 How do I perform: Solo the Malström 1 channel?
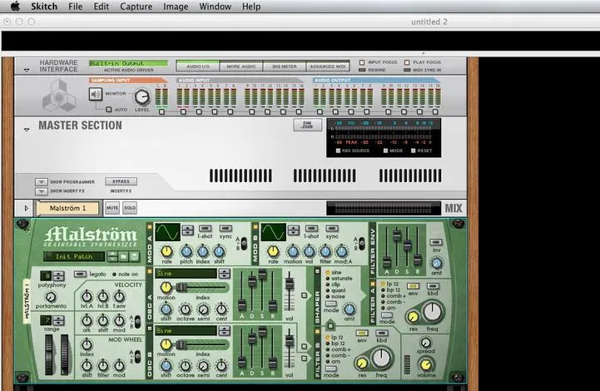coord(130,208)
